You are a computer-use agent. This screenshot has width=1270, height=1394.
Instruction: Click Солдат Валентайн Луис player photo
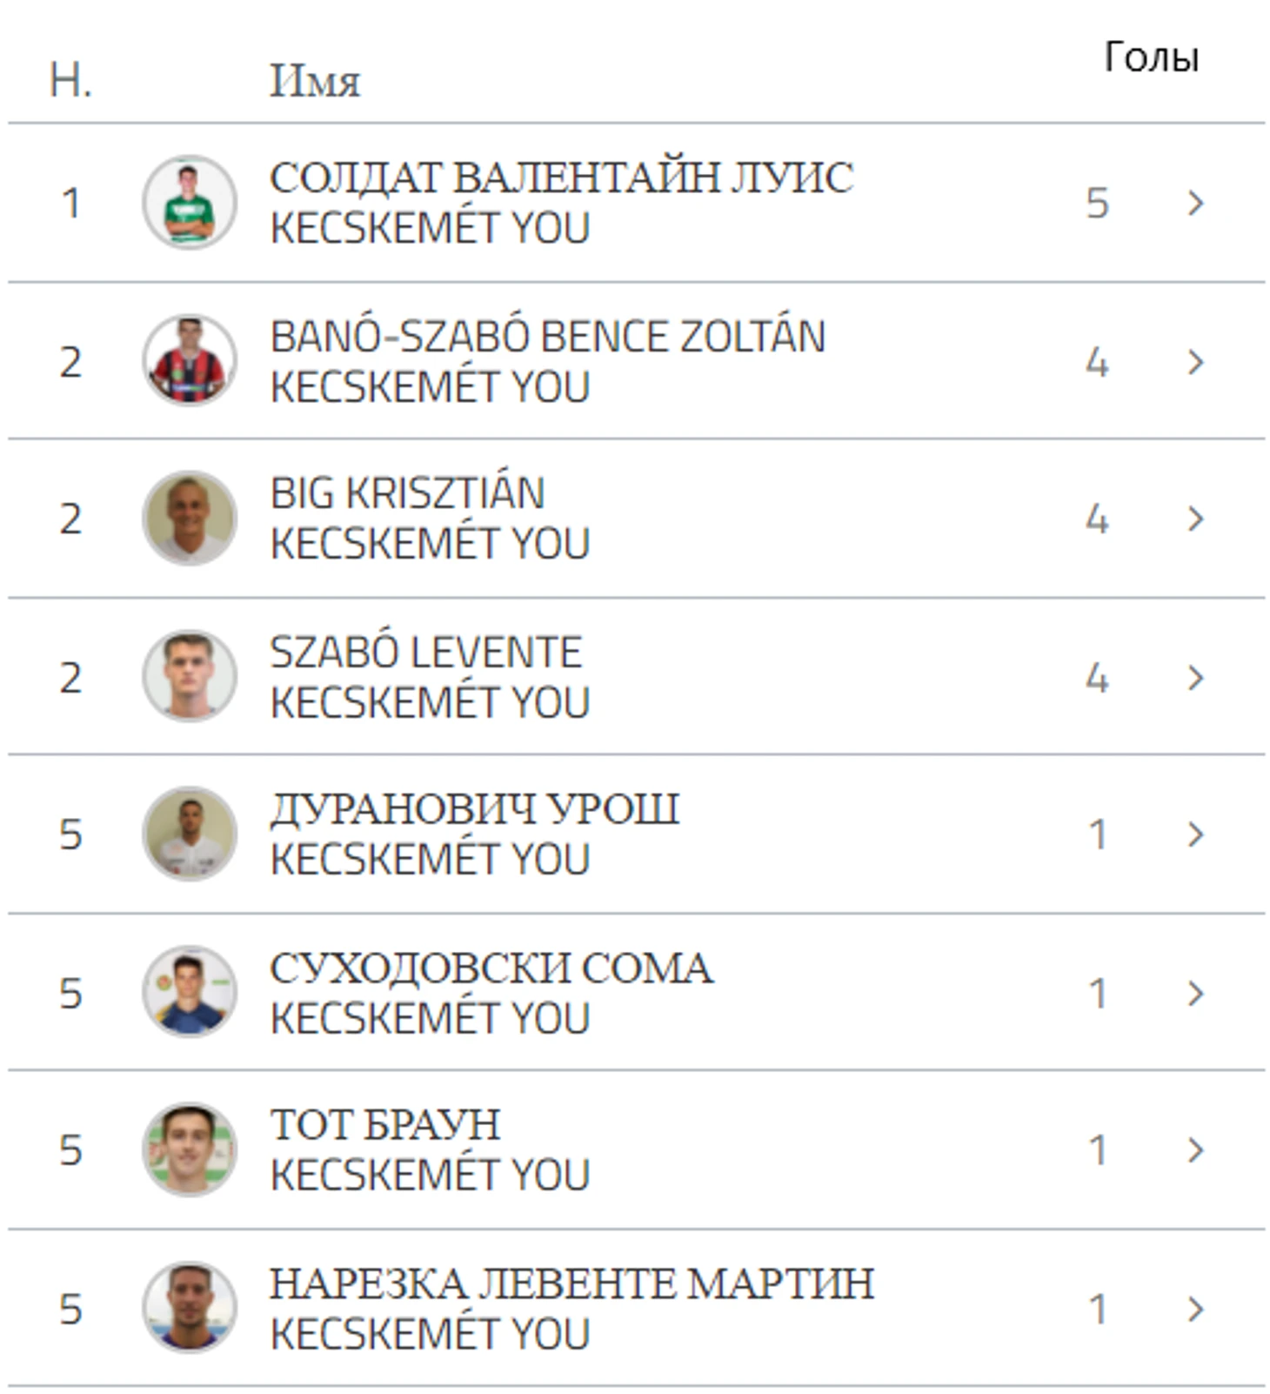coord(190,203)
